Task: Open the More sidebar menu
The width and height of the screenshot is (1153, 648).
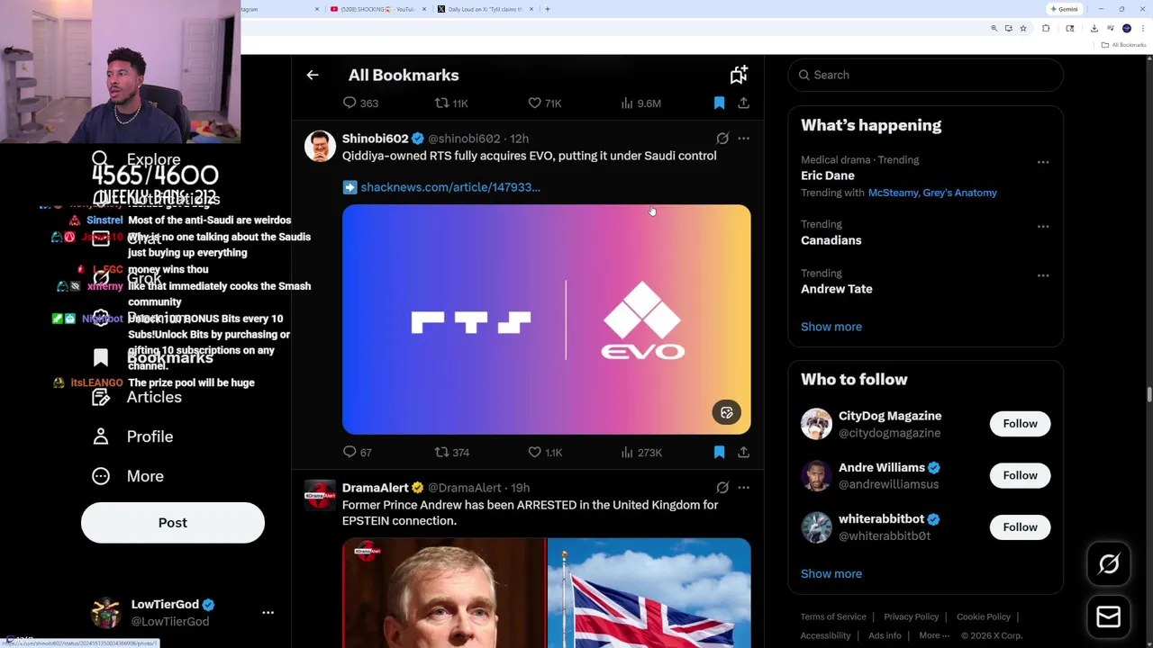Action: click(145, 476)
